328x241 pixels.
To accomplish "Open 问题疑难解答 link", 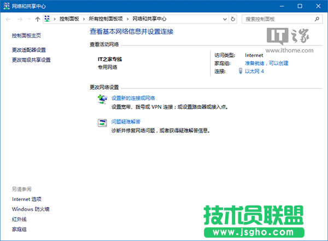I will click(x=126, y=122).
